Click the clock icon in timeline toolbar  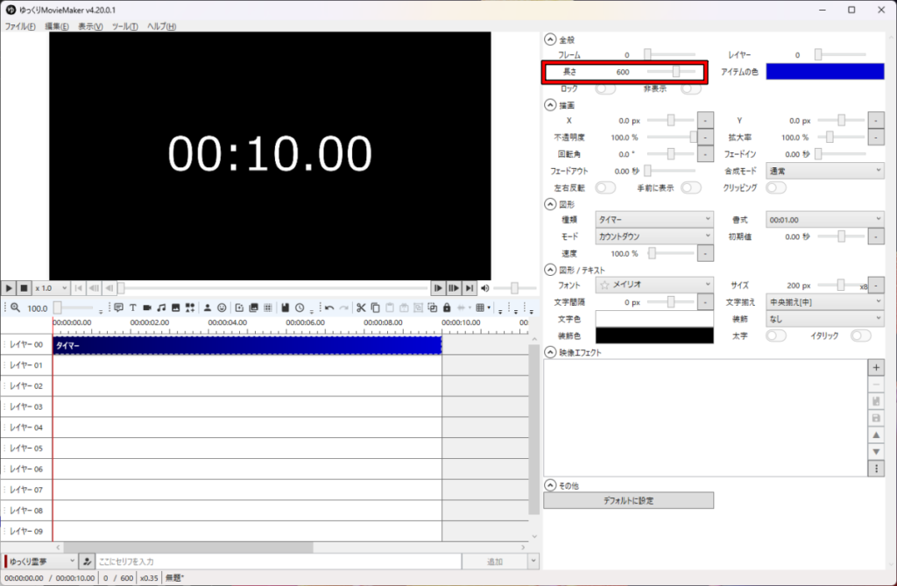tap(300, 307)
